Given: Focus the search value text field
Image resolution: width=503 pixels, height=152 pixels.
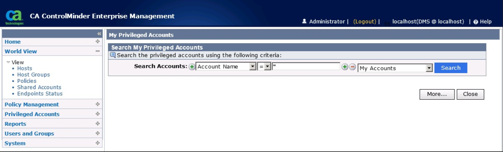Looking at the screenshot, I should tap(306, 66).
